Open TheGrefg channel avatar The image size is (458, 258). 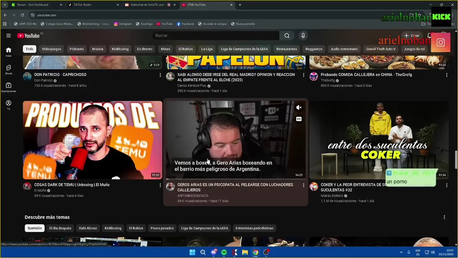pos(314,76)
